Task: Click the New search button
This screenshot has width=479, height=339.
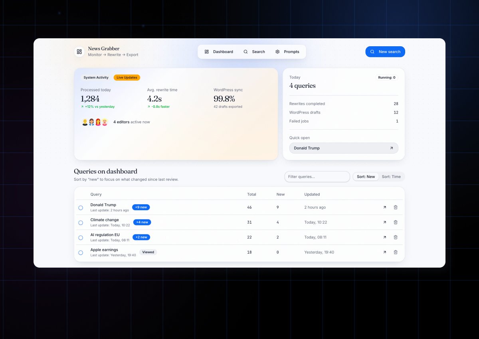Action: 385,52
